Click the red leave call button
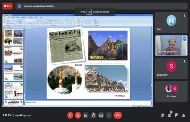 click(x=118, y=115)
